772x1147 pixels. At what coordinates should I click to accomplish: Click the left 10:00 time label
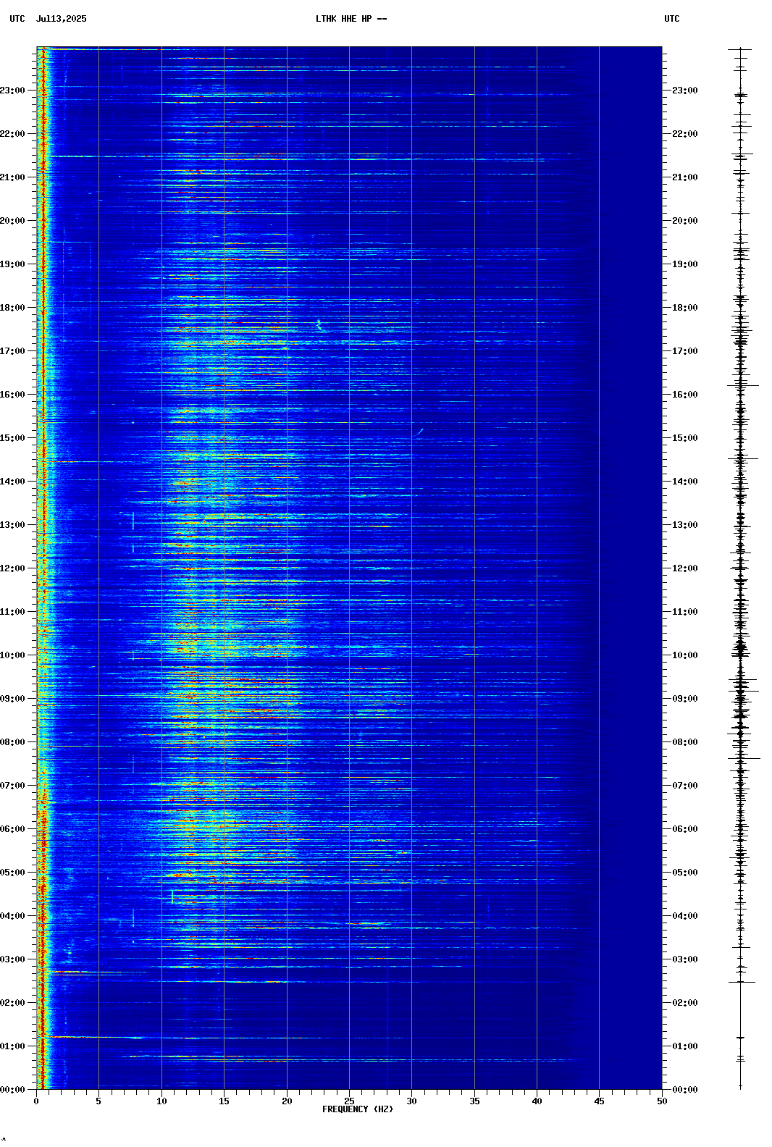(12, 655)
